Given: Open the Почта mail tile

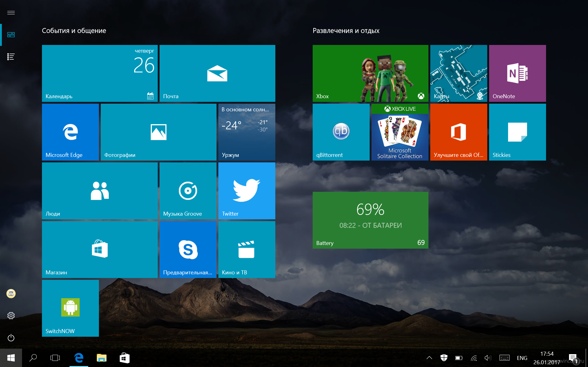Looking at the screenshot, I should coord(217,73).
